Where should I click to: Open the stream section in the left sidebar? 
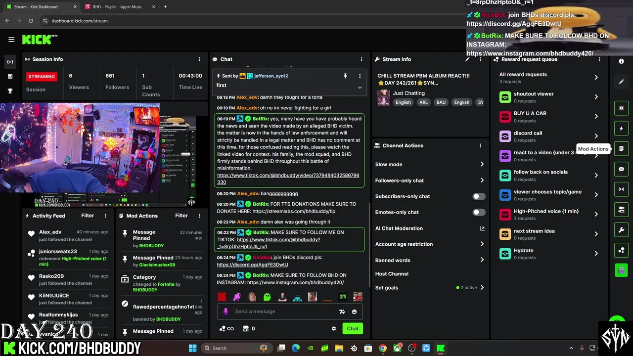(x=10, y=62)
